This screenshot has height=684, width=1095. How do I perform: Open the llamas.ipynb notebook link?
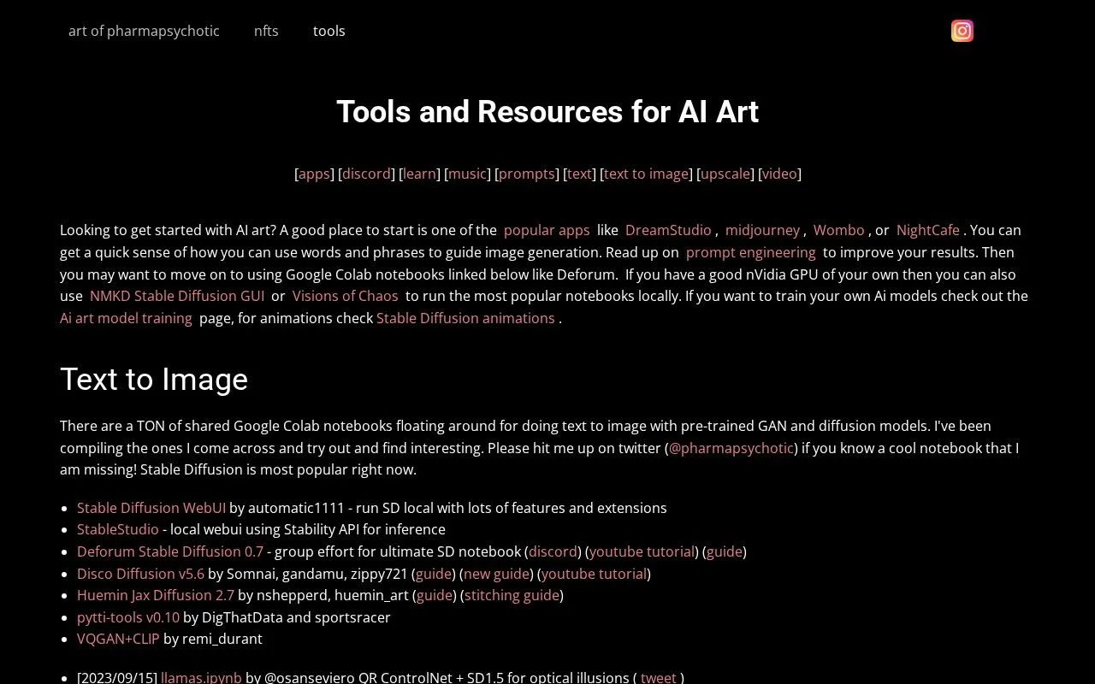201,677
